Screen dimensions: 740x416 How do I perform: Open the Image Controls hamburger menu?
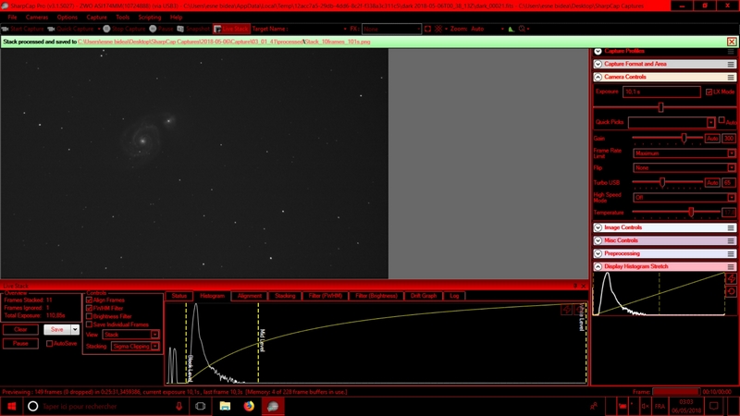731,227
